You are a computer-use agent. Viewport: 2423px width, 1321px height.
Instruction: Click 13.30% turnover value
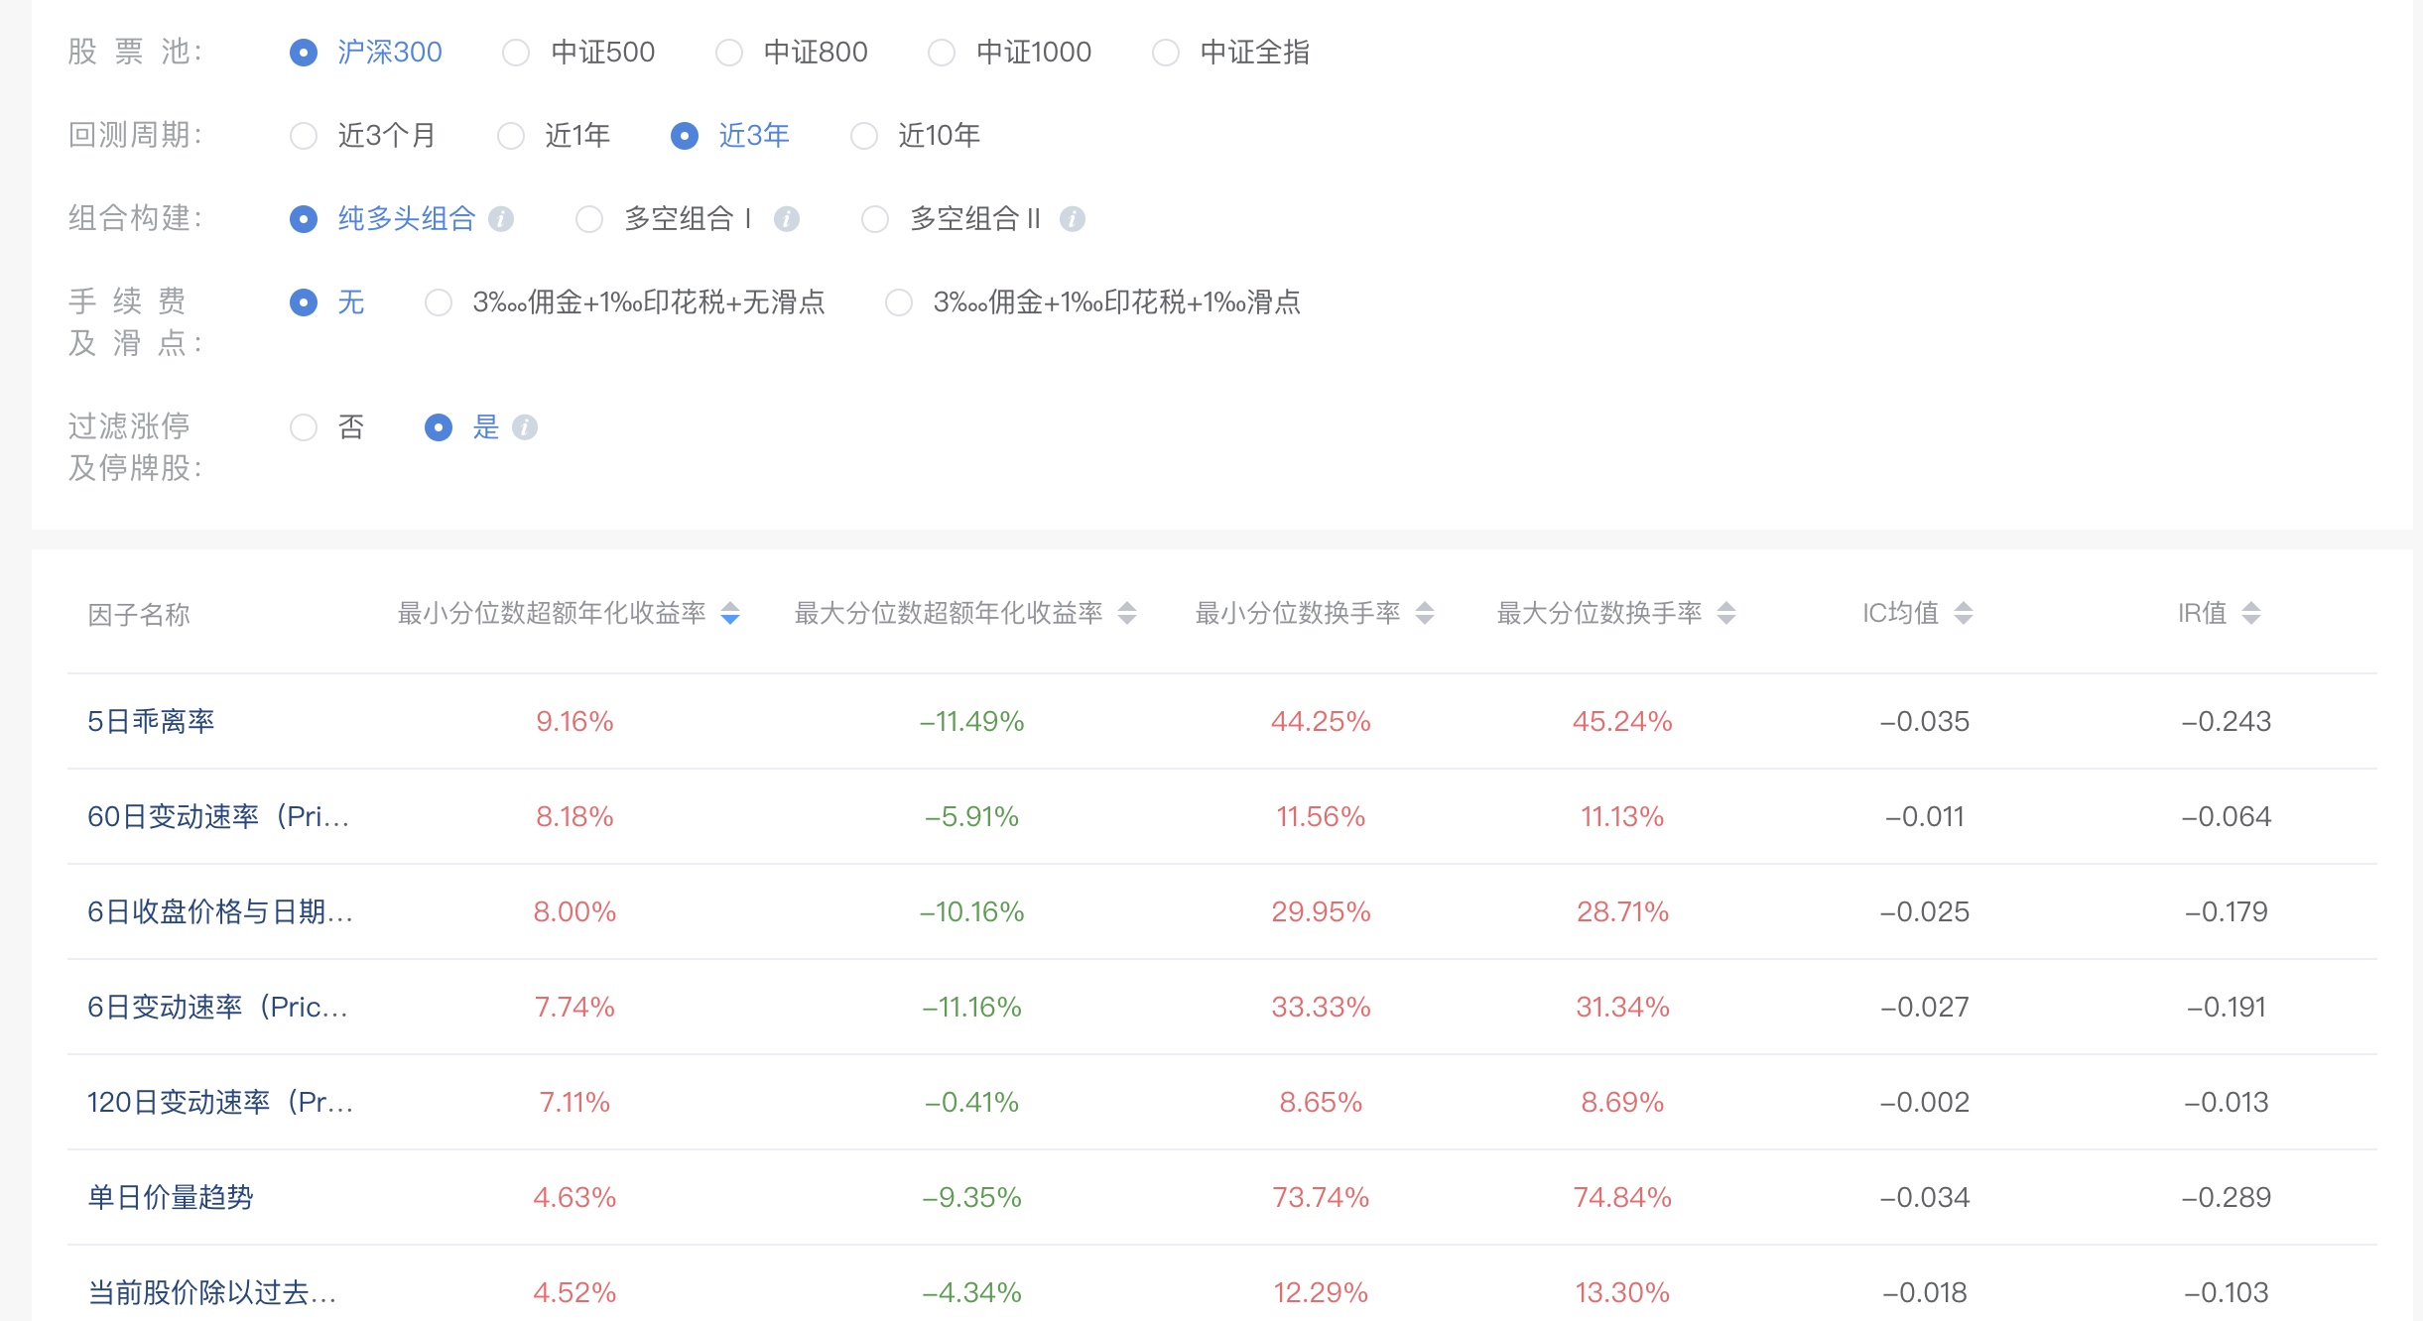1622,1292
